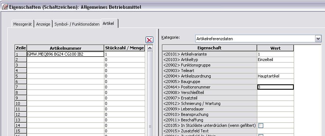The image size is (325, 136).
Task: Select the Symbol- / Funktionsdaten tab
Action: pyautogui.click(x=77, y=24)
